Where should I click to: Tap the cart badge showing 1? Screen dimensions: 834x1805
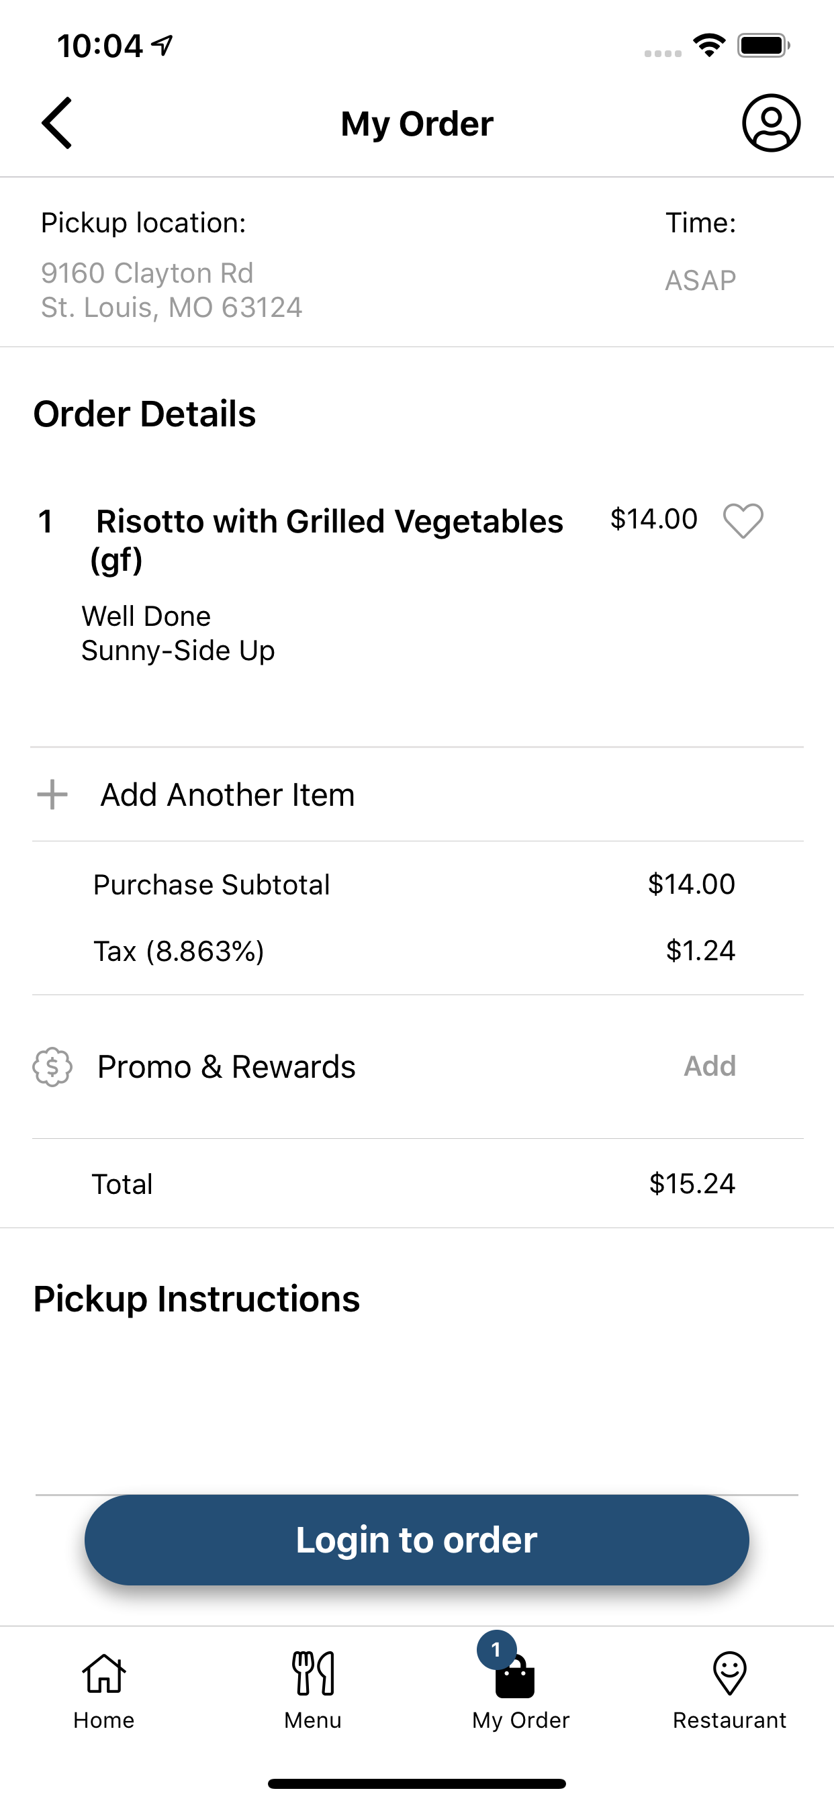coord(496,1649)
